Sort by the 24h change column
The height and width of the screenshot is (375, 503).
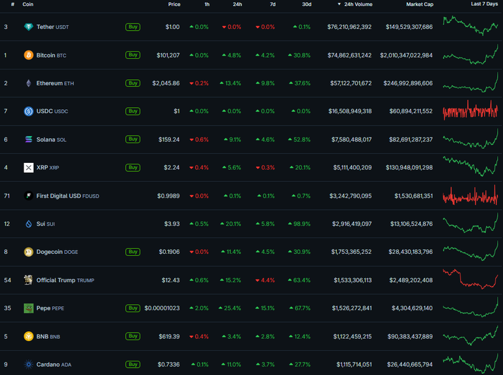pyautogui.click(x=237, y=4)
